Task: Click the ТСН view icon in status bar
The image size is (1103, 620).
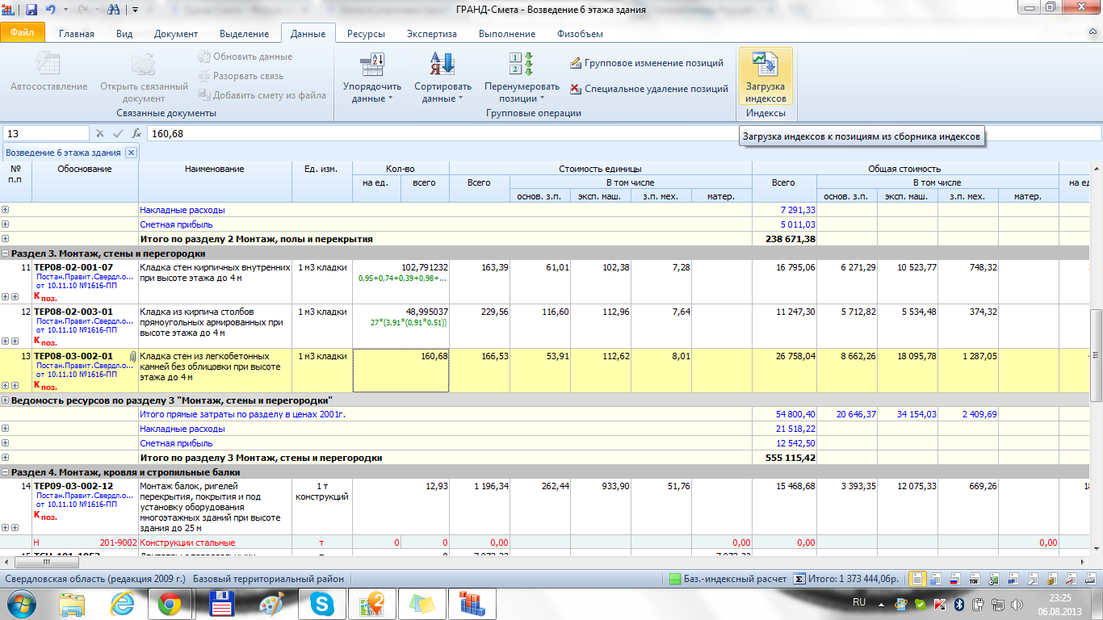Action: [x=975, y=579]
